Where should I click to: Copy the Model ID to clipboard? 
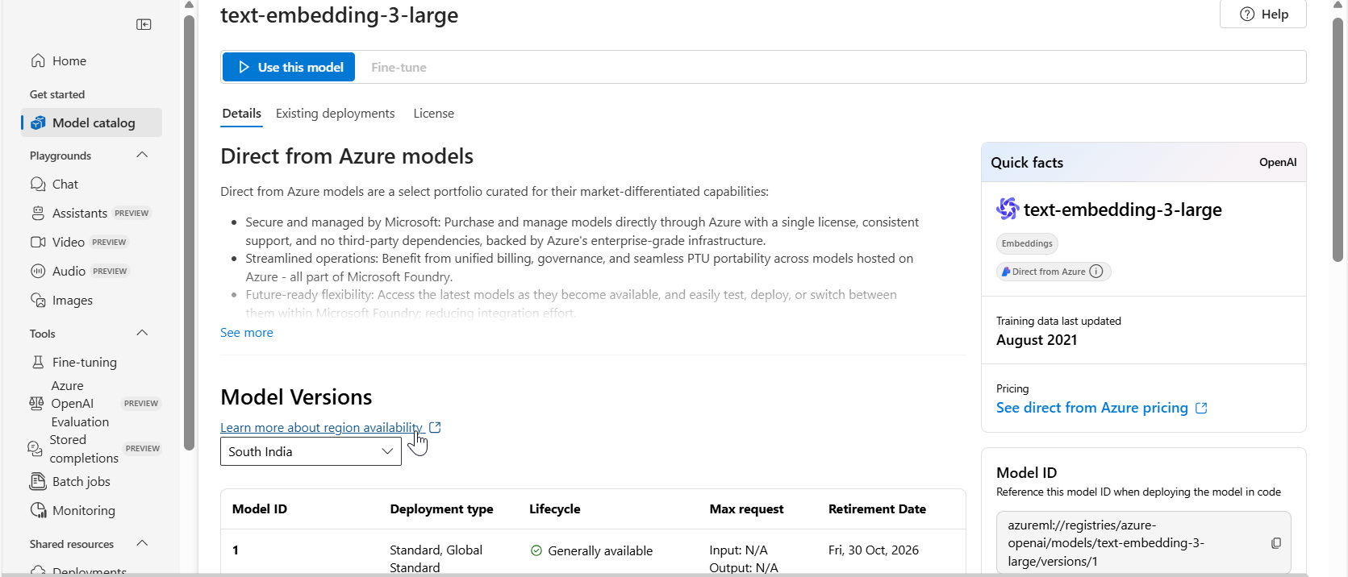pos(1276,543)
